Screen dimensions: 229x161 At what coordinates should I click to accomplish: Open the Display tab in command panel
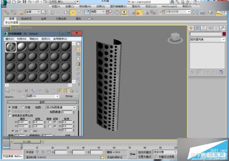(216, 28)
